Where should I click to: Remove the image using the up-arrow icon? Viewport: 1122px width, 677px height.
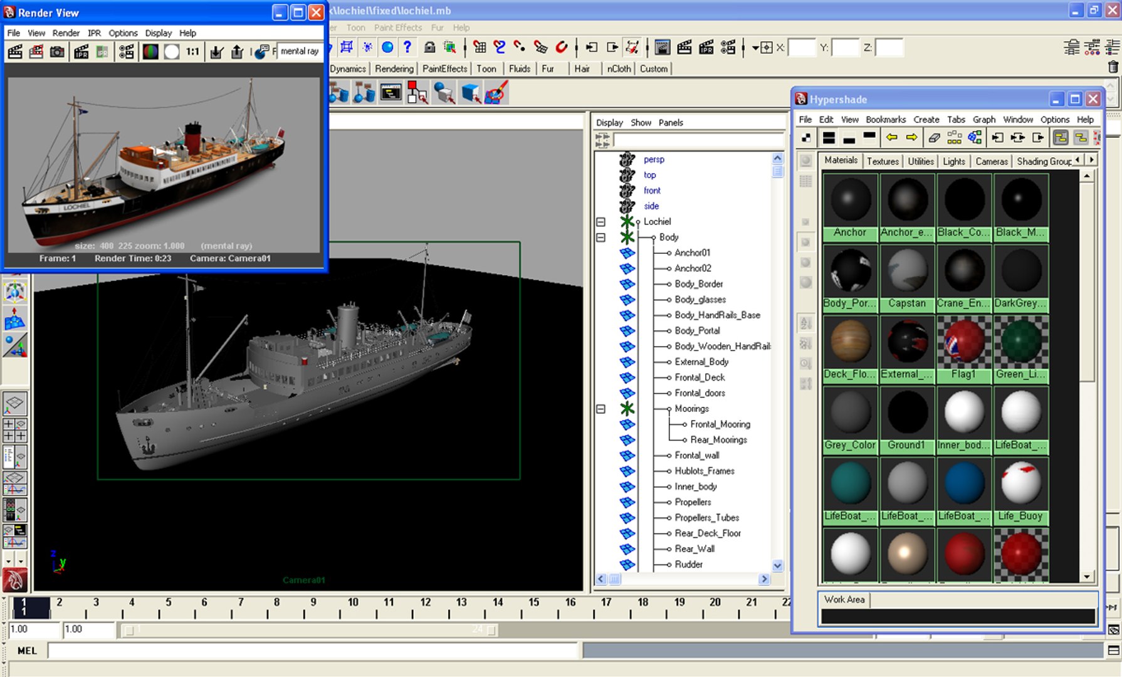coord(237,52)
